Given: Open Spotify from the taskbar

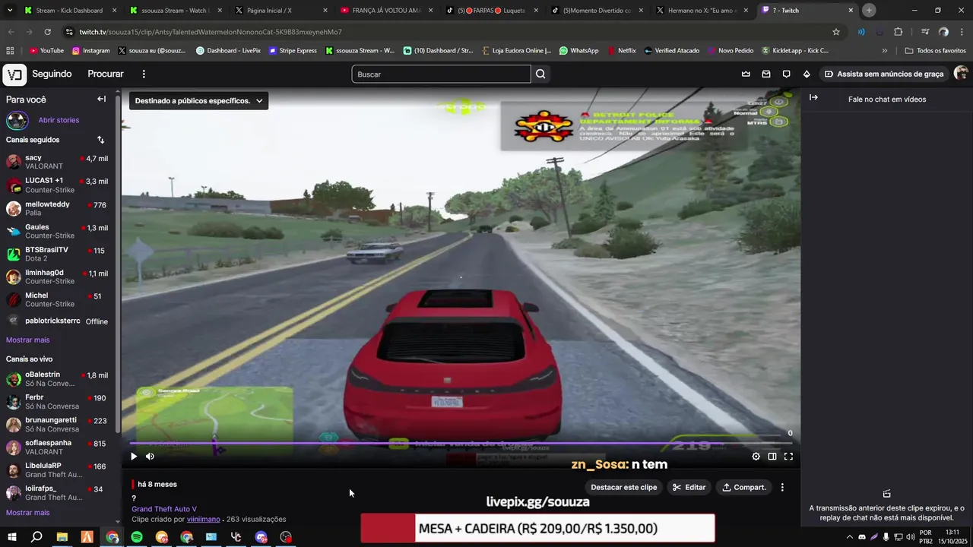Looking at the screenshot, I should coord(137,537).
